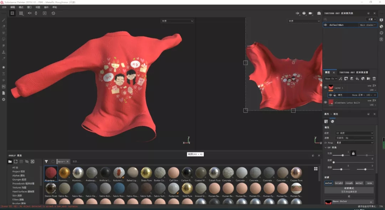Click the moon-shaped tab icon in properties panel
Image resolution: width=385 pixels, height=210 pixels.
point(333,121)
